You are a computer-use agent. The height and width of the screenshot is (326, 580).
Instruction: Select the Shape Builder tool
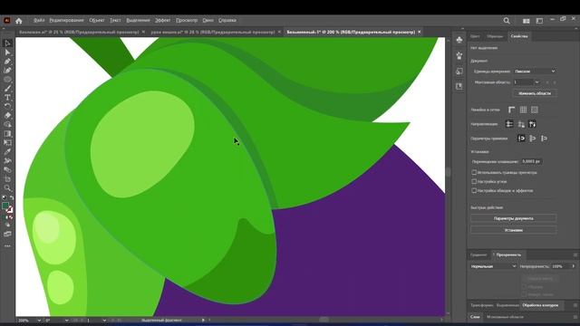(x=7, y=125)
